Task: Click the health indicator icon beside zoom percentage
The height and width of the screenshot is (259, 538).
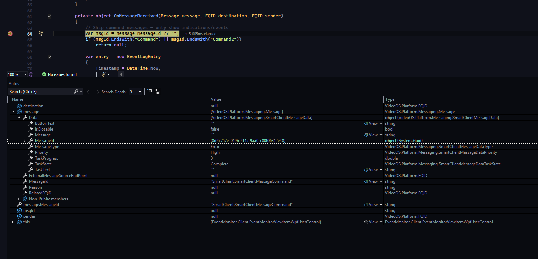Action: [x=31, y=74]
